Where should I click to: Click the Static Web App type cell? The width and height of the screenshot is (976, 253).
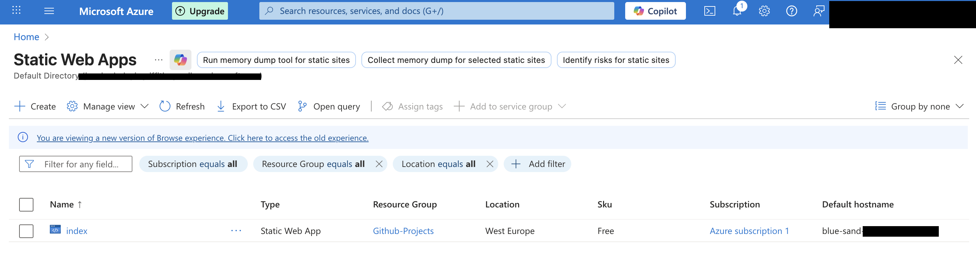(291, 231)
